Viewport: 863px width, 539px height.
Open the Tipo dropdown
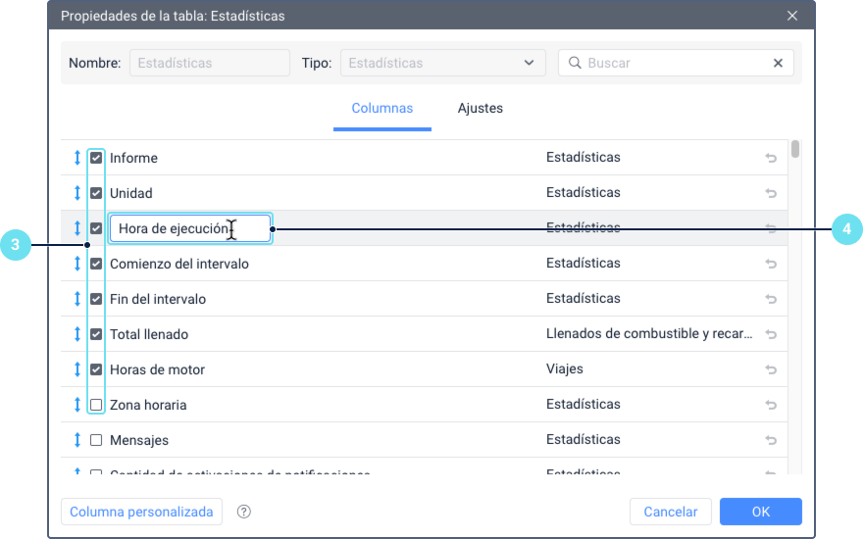coord(442,63)
